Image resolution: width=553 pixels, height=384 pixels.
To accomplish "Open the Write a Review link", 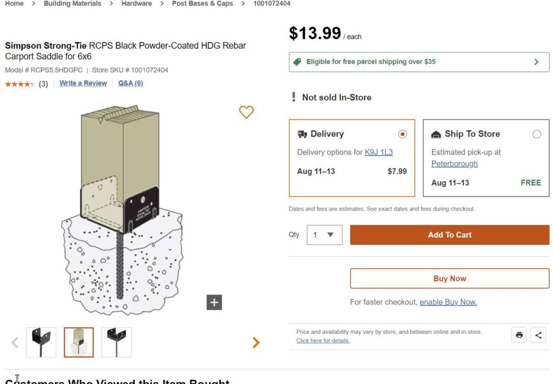I will pyautogui.click(x=83, y=83).
